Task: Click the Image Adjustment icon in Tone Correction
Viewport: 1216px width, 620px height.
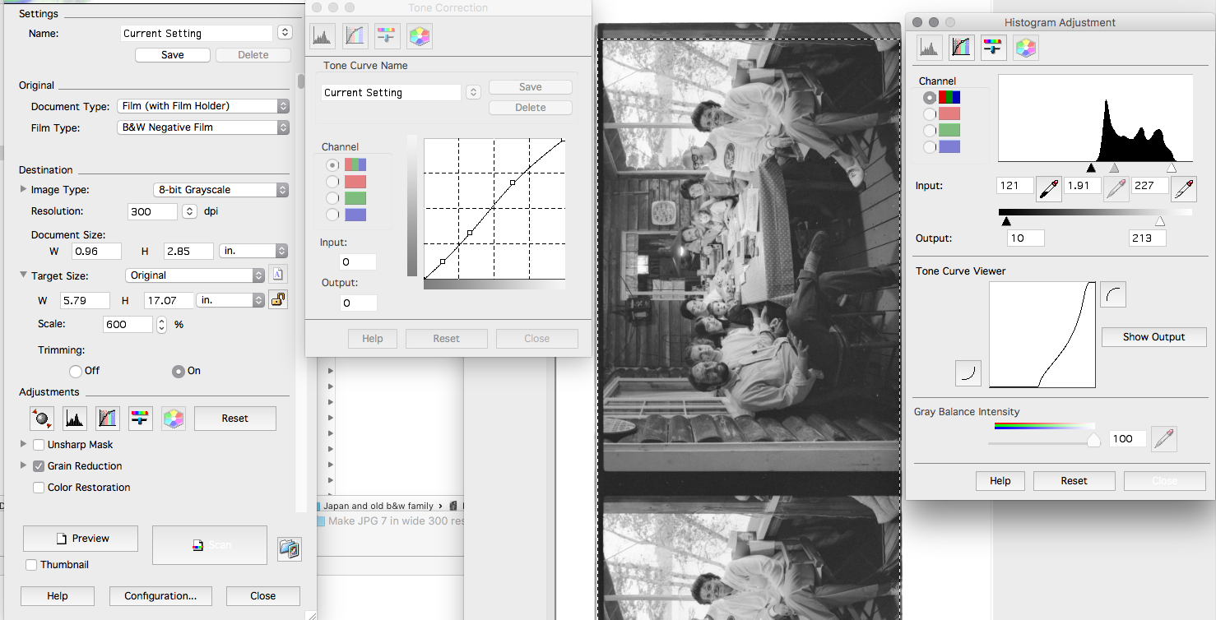Action: [387, 36]
